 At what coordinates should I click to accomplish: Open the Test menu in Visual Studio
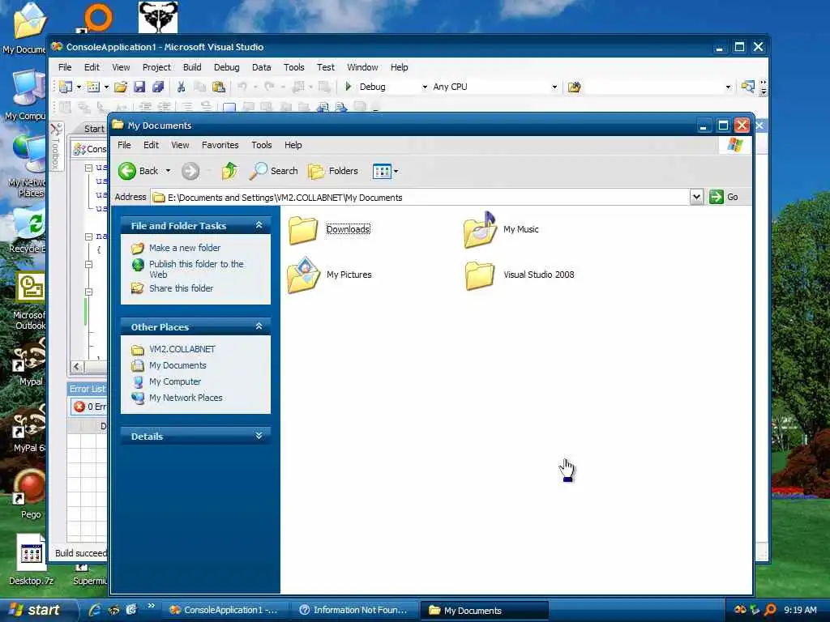(326, 67)
